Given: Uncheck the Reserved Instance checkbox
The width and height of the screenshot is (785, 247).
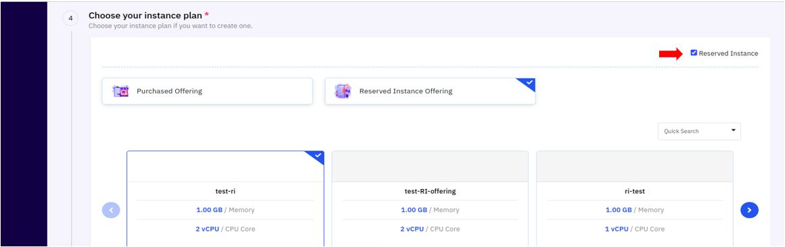Looking at the screenshot, I should [x=694, y=53].
